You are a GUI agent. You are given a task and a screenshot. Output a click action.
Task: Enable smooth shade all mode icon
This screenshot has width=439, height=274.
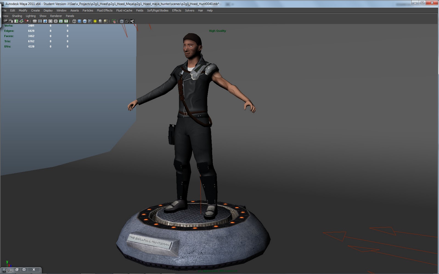tap(79, 21)
